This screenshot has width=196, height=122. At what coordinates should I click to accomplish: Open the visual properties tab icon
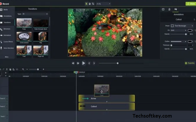[163, 9]
